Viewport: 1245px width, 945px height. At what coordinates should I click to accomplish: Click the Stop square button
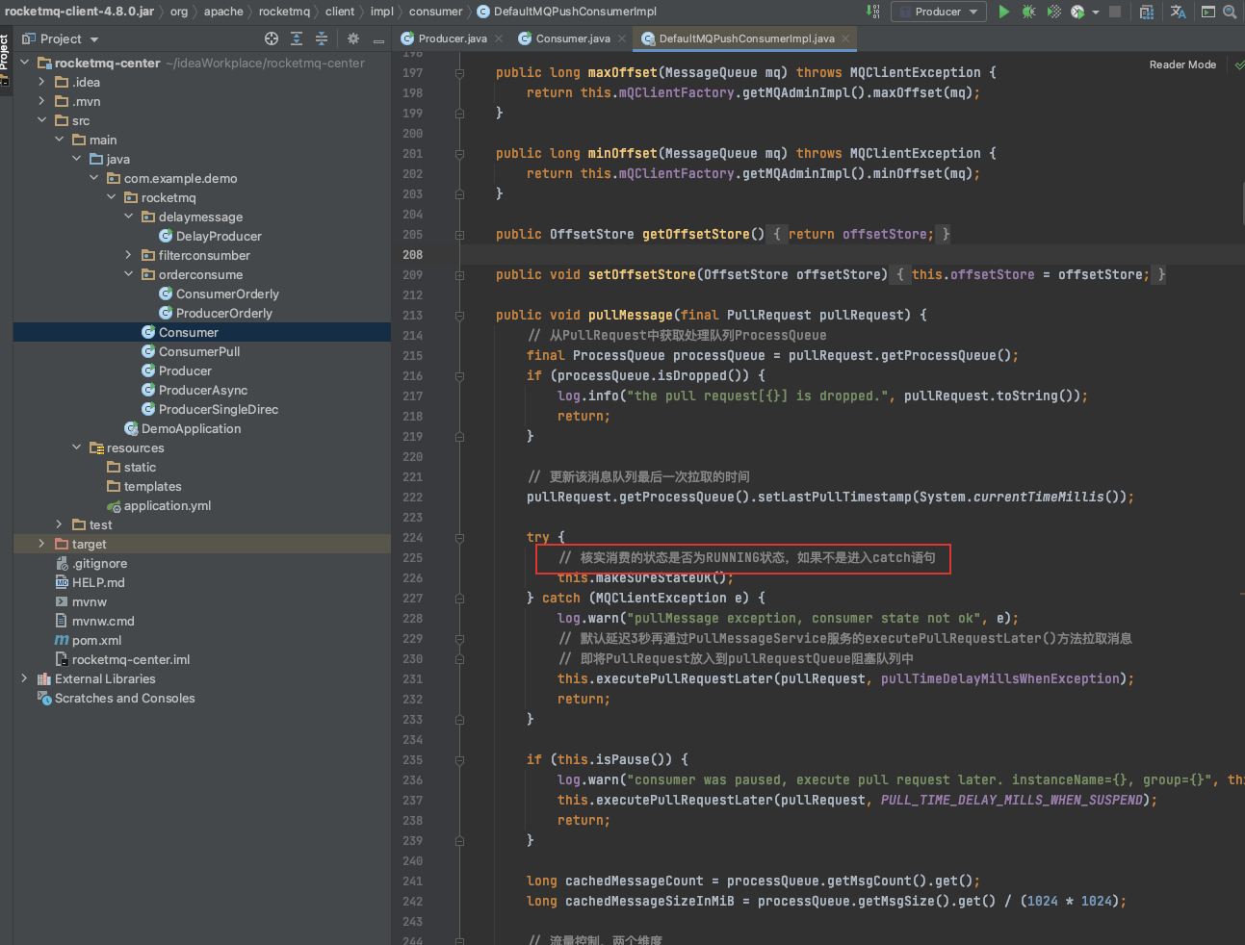(1115, 12)
